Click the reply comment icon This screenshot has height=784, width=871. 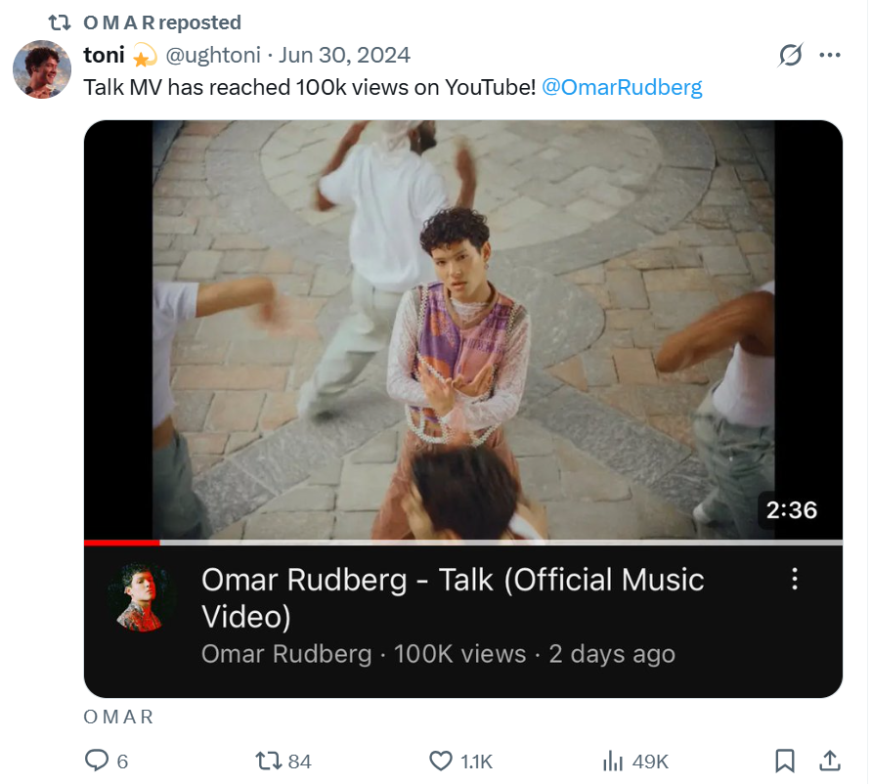98,761
